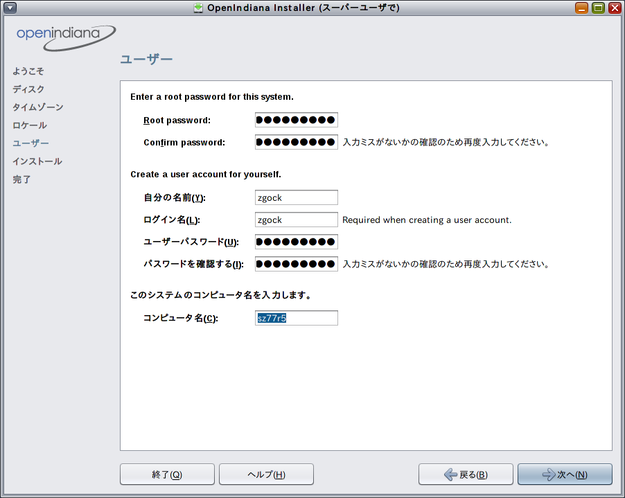Select ようこそ step in sidebar
Viewport: 625px width, 498px height.
click(x=28, y=71)
